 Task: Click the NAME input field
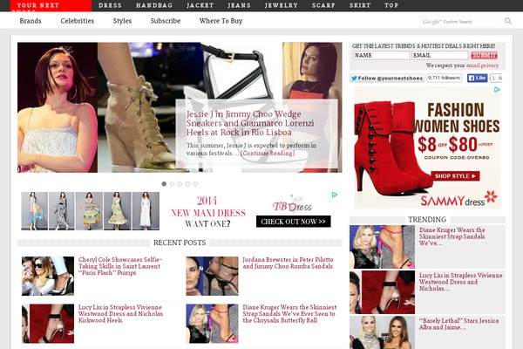click(x=381, y=56)
